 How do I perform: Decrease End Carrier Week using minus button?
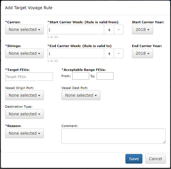(x=119, y=53)
